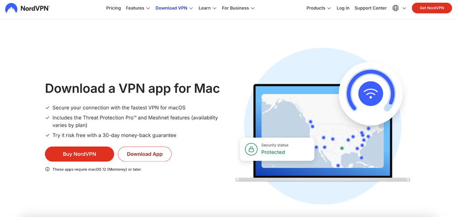Click the Get NordVPN button
The height and width of the screenshot is (217, 457).
(x=432, y=8)
